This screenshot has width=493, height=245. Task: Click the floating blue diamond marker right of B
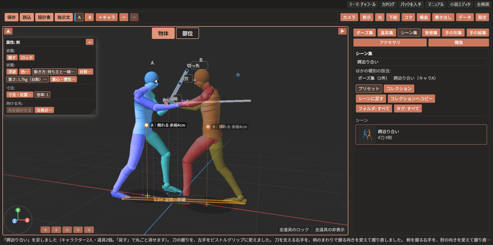click(238, 75)
